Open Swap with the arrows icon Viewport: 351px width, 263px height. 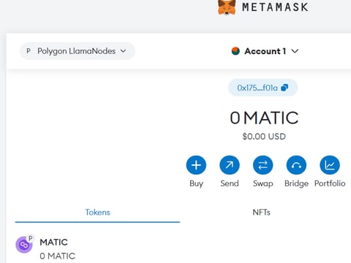263,165
